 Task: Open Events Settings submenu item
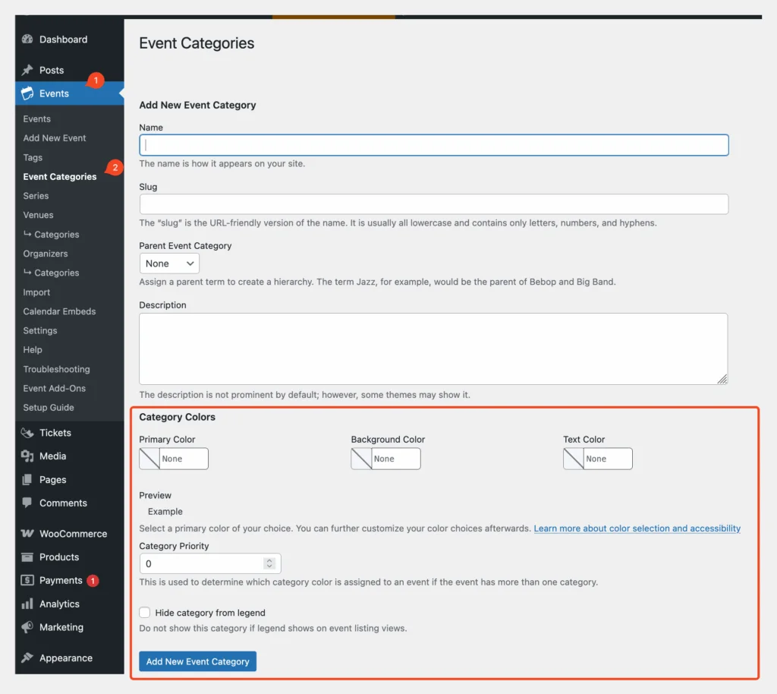tap(40, 330)
